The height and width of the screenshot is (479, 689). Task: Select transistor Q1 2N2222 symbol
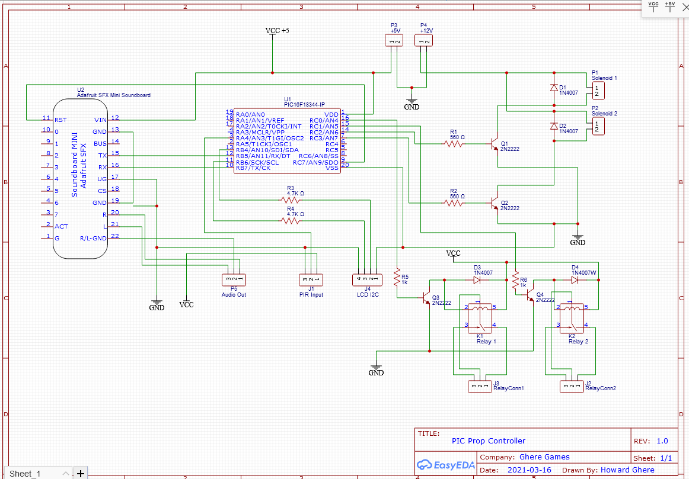(x=495, y=144)
